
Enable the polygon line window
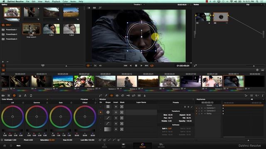(x=101, y=118)
